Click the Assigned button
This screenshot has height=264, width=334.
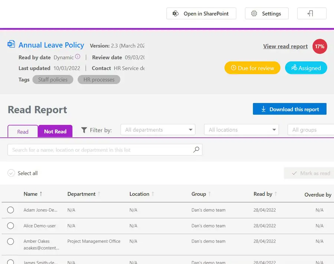(x=306, y=68)
